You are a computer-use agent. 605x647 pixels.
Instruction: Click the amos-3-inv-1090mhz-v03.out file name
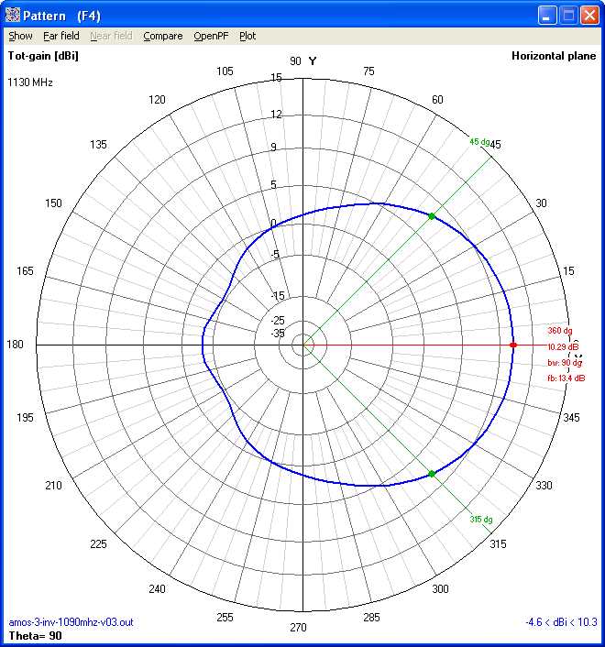point(71,622)
